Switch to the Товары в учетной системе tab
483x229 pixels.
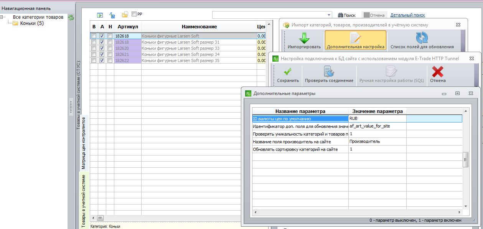click(84, 200)
